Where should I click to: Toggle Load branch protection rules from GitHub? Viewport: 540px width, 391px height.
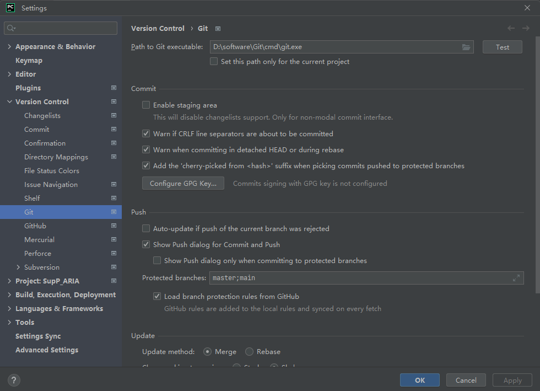(x=157, y=296)
